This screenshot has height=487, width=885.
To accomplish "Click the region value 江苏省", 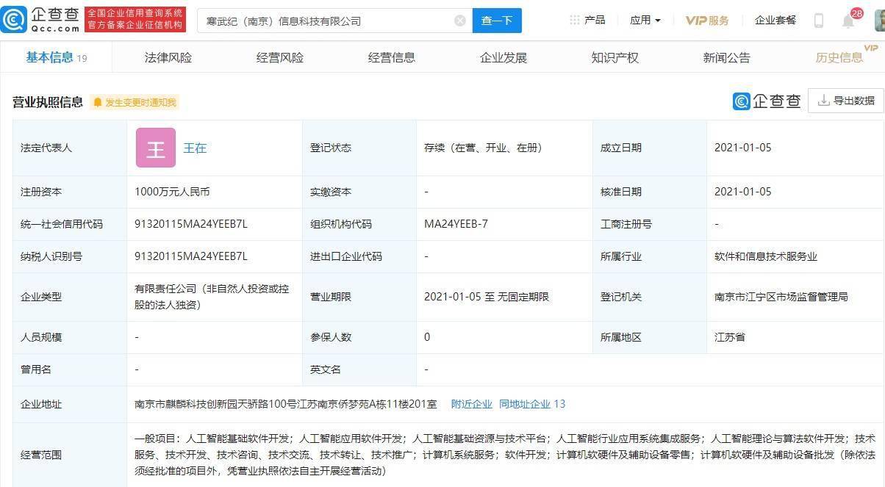I will 730,337.
